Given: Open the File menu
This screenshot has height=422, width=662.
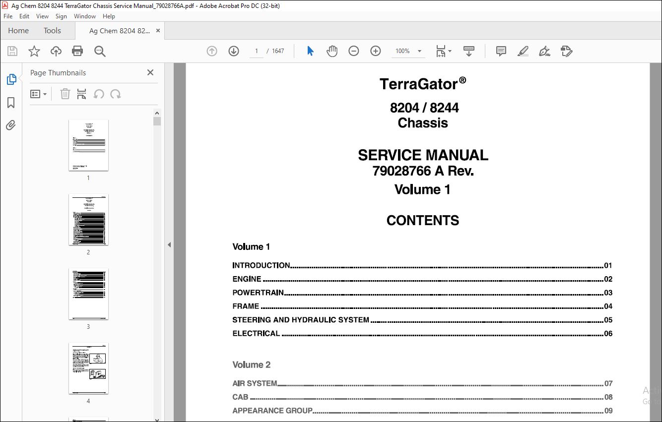Looking at the screenshot, I should tap(8, 16).
